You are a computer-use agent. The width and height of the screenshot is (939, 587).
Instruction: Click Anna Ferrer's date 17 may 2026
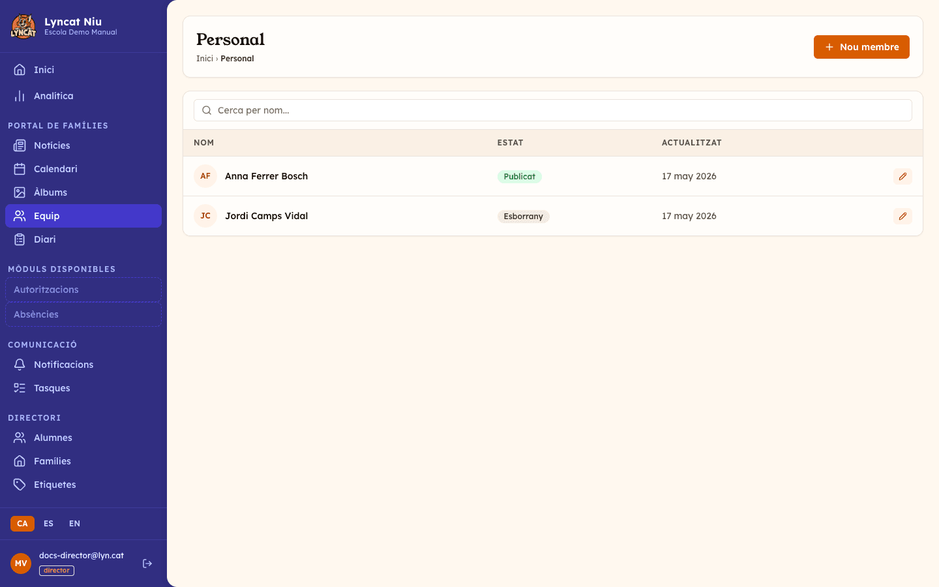point(689,176)
